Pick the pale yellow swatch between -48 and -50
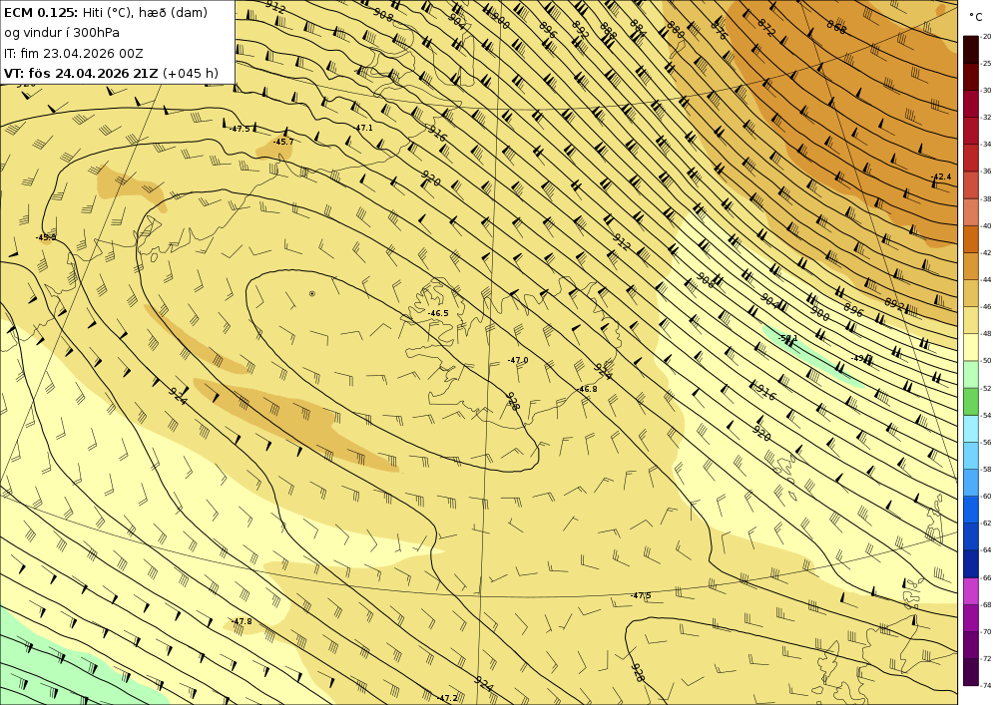 coord(971,347)
